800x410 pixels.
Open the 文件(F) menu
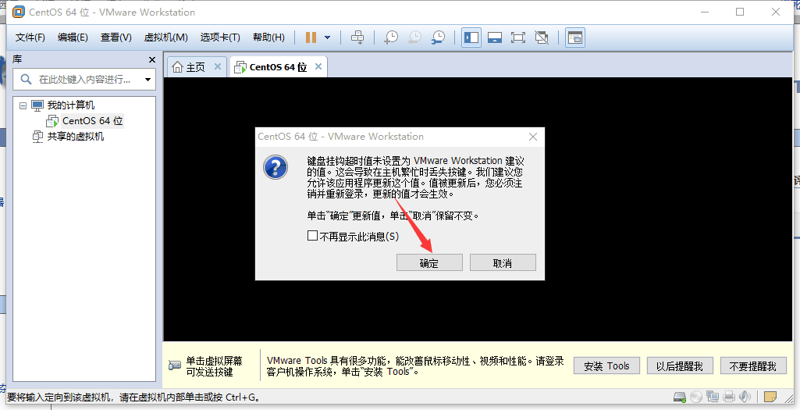coord(30,37)
